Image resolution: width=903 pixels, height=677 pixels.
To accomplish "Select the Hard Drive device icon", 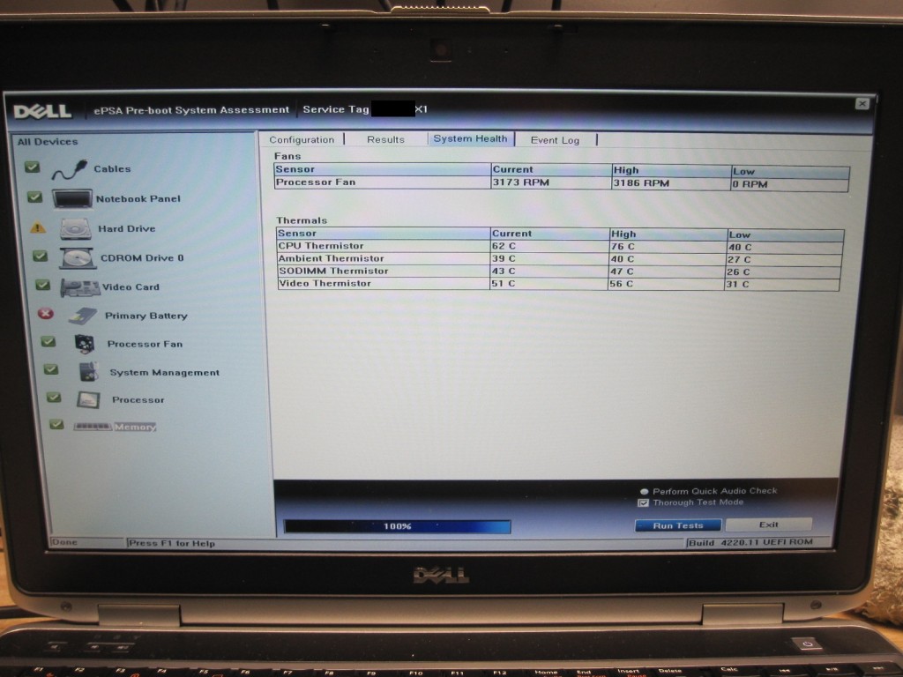I will pos(76,228).
